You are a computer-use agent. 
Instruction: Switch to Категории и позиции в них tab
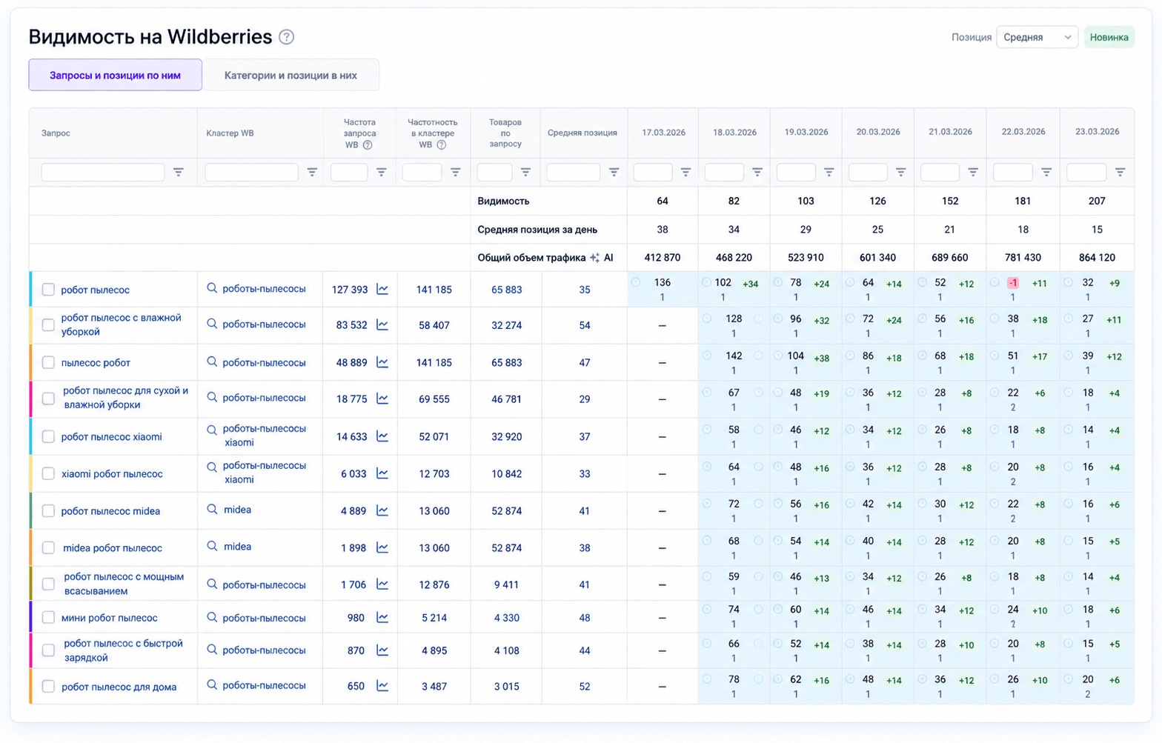coord(290,75)
